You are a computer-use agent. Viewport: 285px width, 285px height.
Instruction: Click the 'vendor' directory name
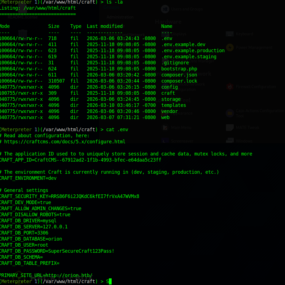[x=170, y=111]
